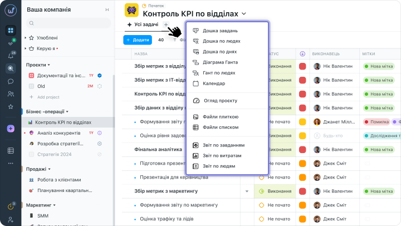The image size is (401, 226).
Task: Click the plus icon to add view
Action: tap(166, 25)
